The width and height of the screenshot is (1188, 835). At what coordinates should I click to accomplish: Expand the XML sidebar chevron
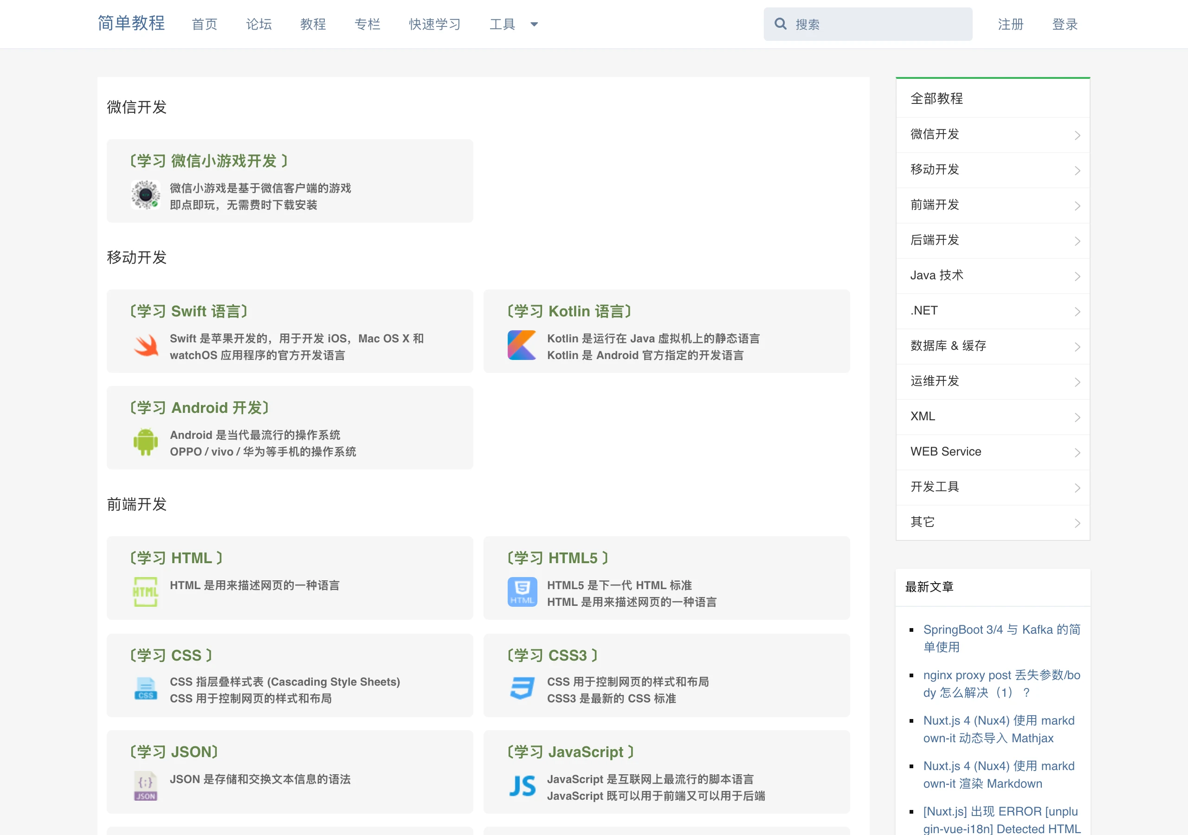pos(1077,417)
